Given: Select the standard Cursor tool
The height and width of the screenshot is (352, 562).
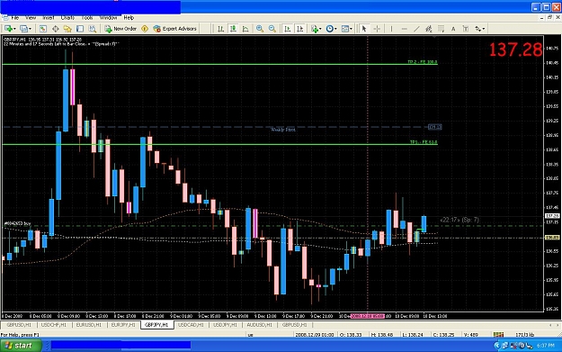Looking at the screenshot, I should [364, 28].
